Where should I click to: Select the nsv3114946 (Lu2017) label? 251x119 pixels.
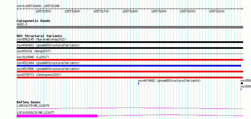point(33,57)
